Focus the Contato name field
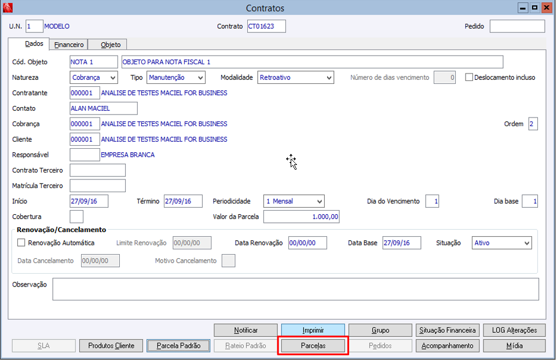Image resolution: width=557 pixels, height=360 pixels. click(x=104, y=108)
